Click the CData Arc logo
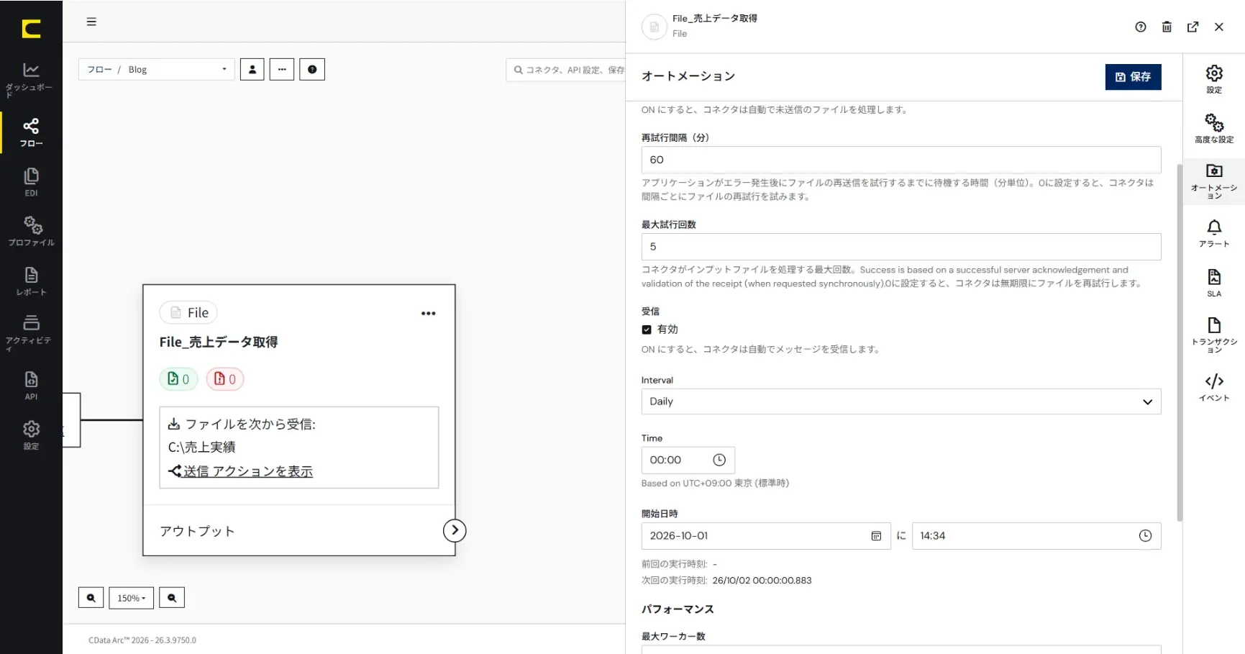The width and height of the screenshot is (1245, 654). pos(31,29)
